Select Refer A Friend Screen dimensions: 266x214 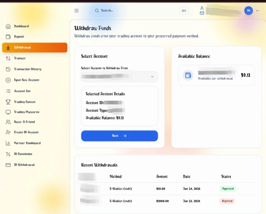pos(35,122)
